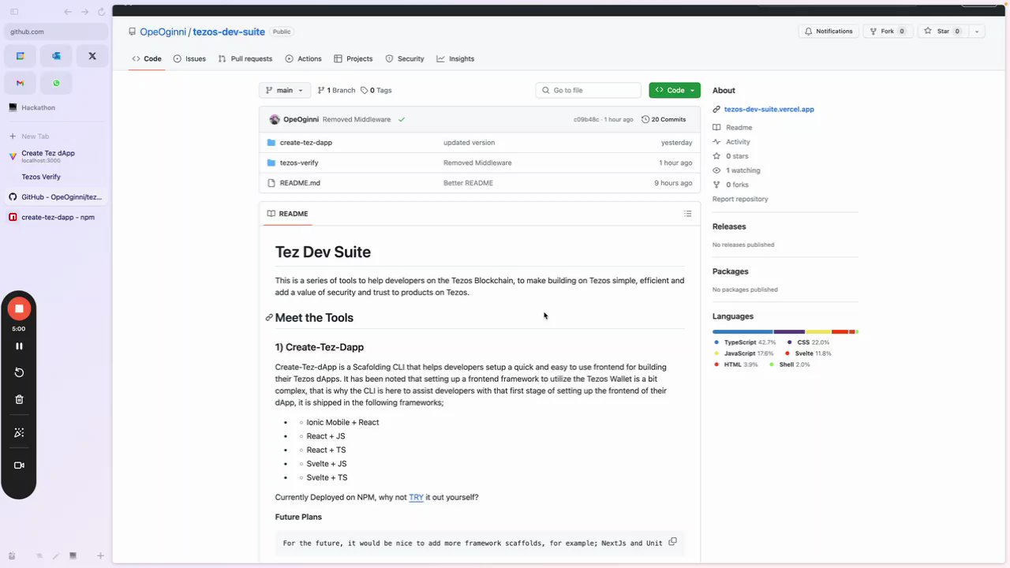1010x568 pixels.
Task: Switch to the Issues tab
Action: (x=189, y=59)
